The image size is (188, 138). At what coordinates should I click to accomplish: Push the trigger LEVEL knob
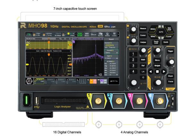tap(171, 62)
